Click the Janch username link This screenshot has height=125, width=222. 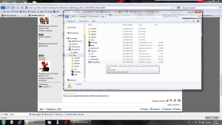pyautogui.click(x=41, y=55)
